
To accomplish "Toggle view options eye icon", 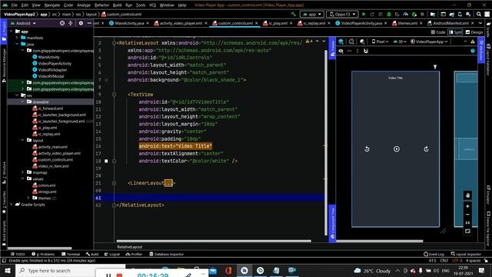I will point(341,51).
